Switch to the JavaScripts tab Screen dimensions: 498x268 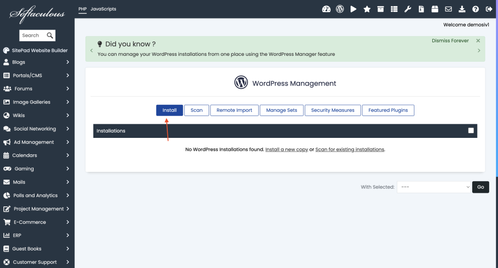(103, 9)
